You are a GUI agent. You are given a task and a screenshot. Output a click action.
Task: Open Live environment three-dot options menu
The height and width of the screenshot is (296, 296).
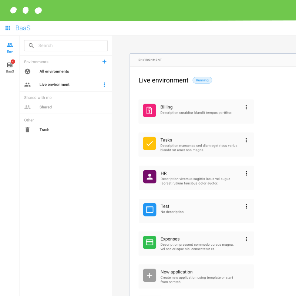[104, 85]
